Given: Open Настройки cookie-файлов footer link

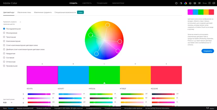Looking at the screenshot, I should coord(133,108).
